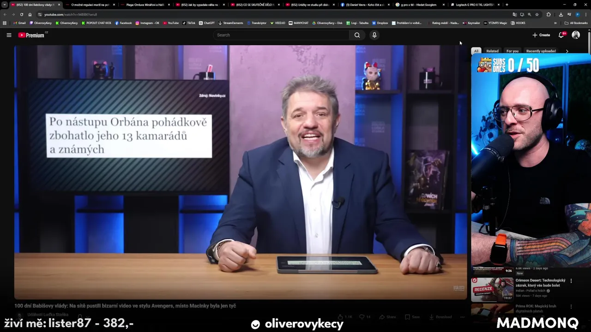The image size is (591, 332).
Task: Click the YouTube search box
Action: click(282, 35)
